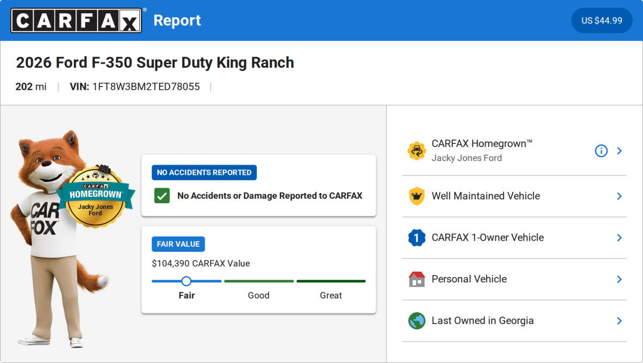Click the value slider handle on Fair

[186, 281]
